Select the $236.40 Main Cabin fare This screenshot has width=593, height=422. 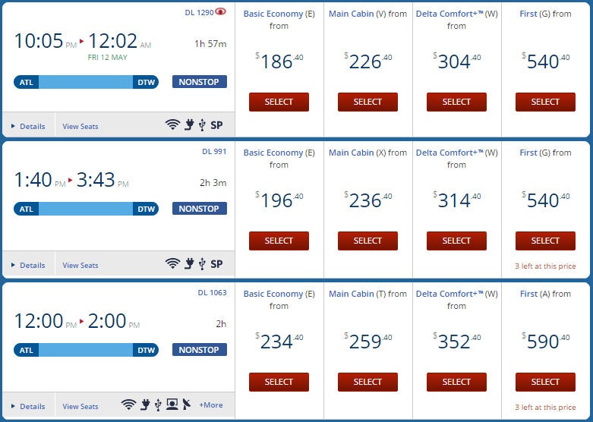tap(367, 241)
